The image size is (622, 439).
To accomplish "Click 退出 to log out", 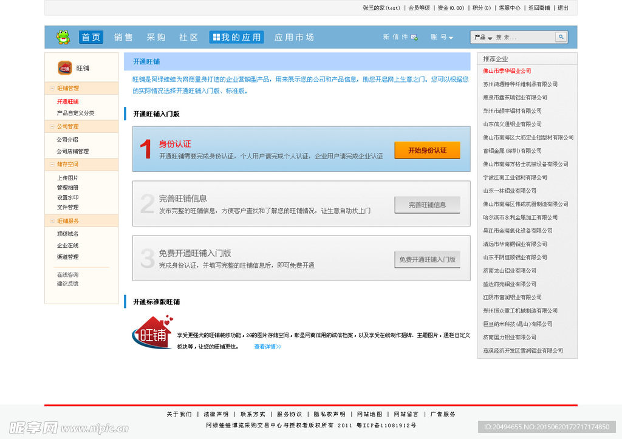I will (x=563, y=8).
